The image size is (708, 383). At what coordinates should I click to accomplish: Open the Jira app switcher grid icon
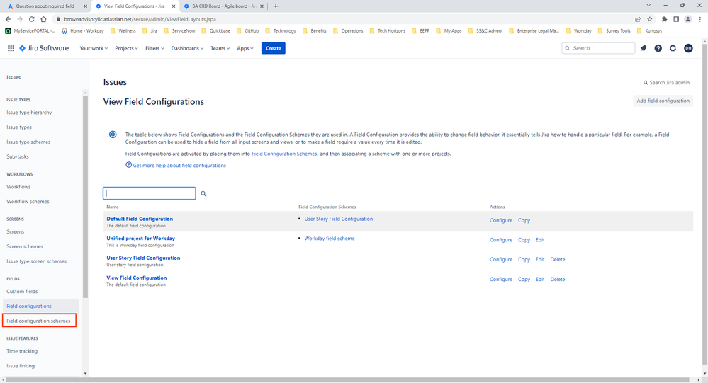point(11,48)
